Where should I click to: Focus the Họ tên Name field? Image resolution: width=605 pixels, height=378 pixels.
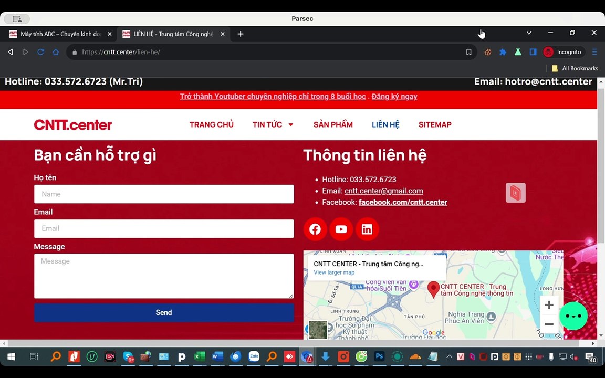pyautogui.click(x=164, y=194)
